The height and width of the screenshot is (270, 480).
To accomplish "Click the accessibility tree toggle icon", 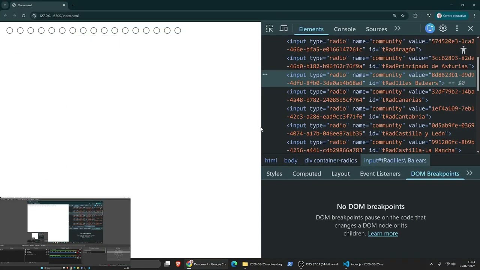I will pyautogui.click(x=463, y=50).
